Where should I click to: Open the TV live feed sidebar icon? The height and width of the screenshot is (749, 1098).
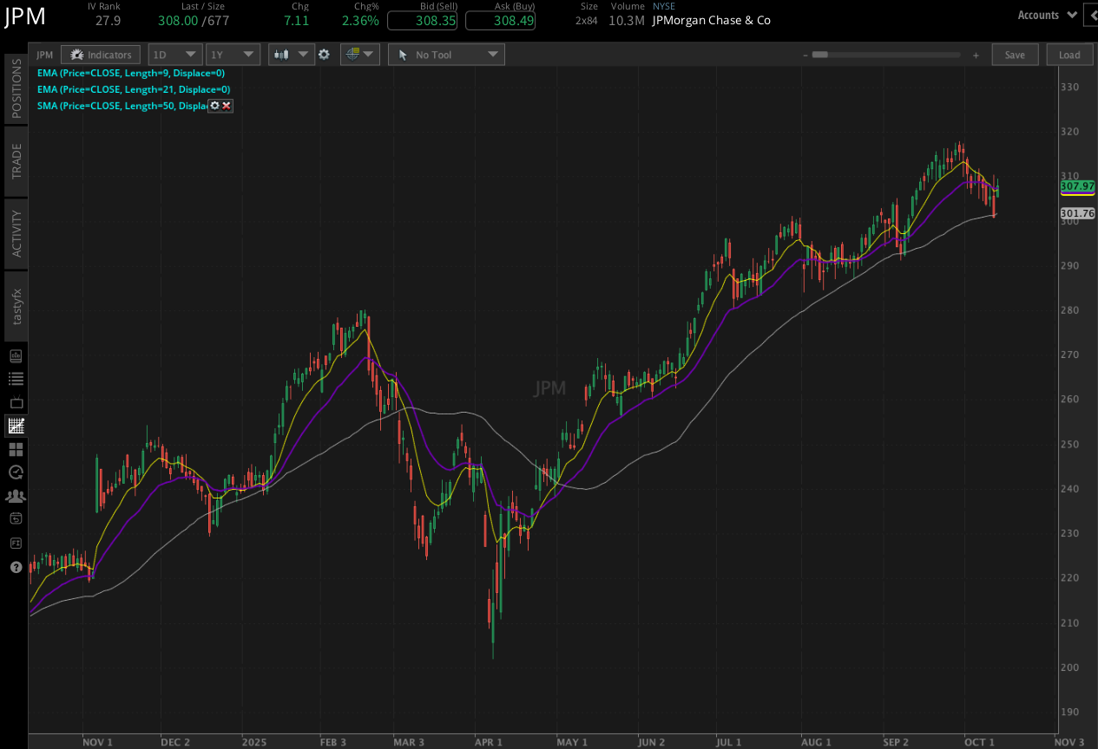click(x=16, y=402)
